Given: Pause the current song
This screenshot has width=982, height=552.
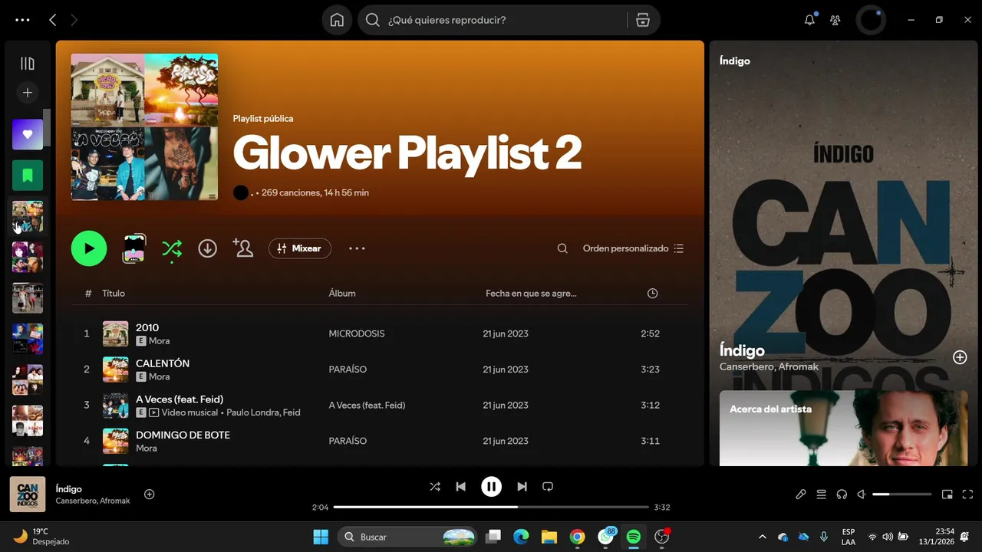Looking at the screenshot, I should [x=491, y=487].
